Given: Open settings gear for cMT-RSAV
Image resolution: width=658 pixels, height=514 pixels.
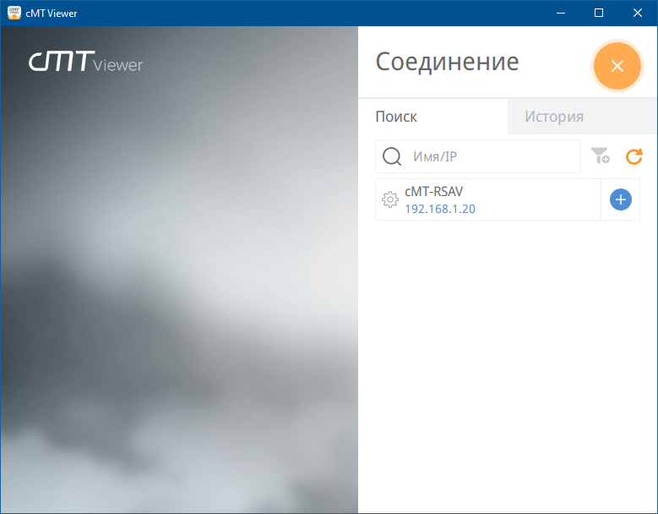Looking at the screenshot, I should coord(390,200).
